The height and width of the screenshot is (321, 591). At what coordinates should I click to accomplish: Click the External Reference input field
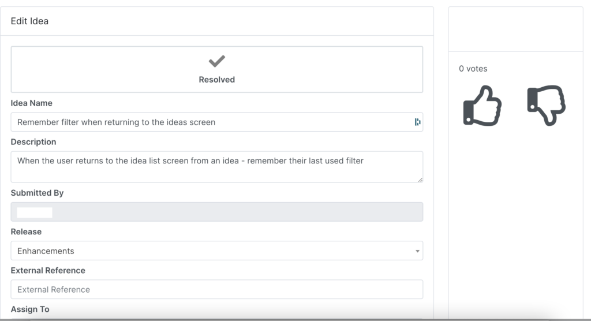(217, 290)
